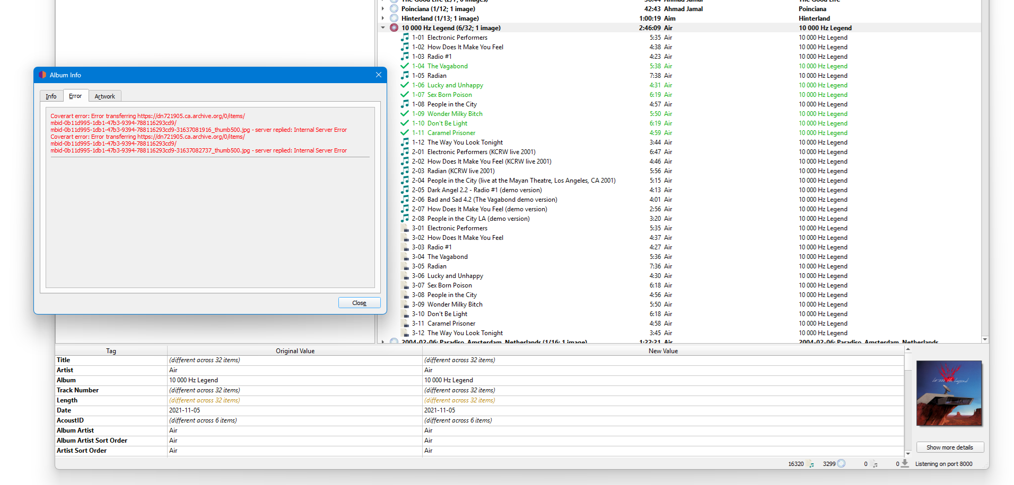This screenshot has height=485, width=1014.
Task: Click the red disc icon for 10 000 Hz Legend
Action: coord(394,28)
